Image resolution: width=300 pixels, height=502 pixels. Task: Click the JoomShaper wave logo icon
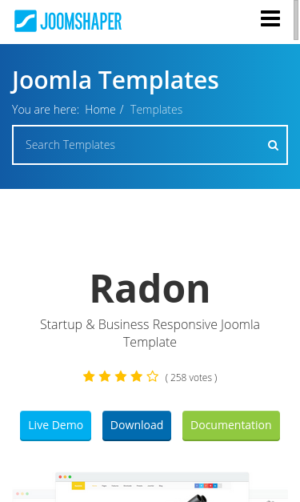pos(26,21)
